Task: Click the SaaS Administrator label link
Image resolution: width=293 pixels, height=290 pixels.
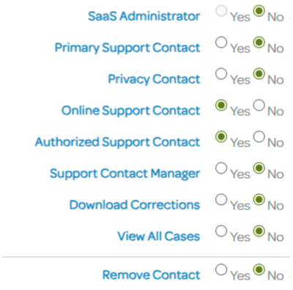Action: pyautogui.click(x=144, y=16)
